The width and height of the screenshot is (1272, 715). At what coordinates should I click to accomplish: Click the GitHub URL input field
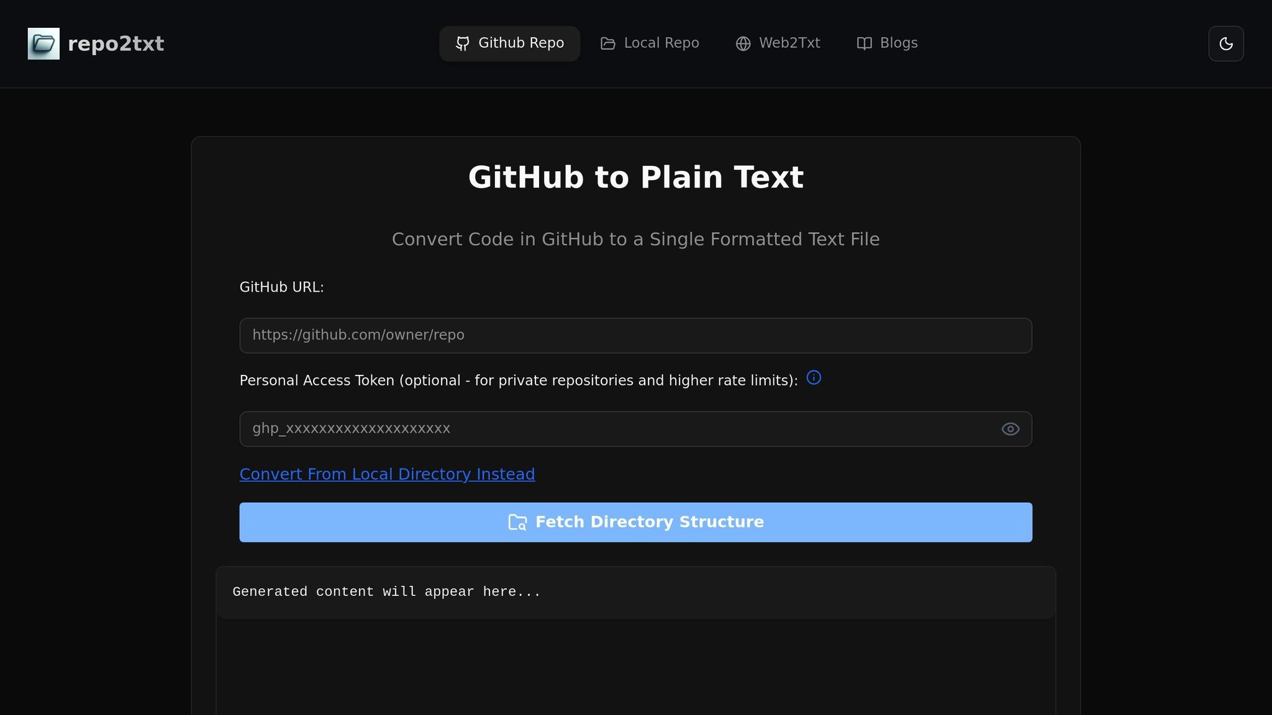pyautogui.click(x=635, y=335)
